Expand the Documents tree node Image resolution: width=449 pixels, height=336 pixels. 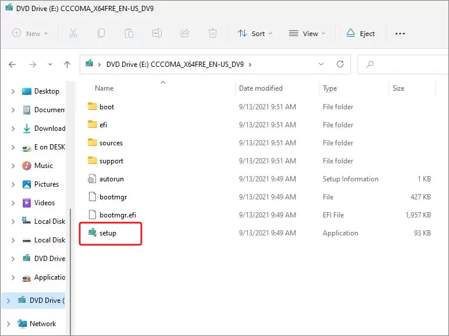(x=13, y=110)
